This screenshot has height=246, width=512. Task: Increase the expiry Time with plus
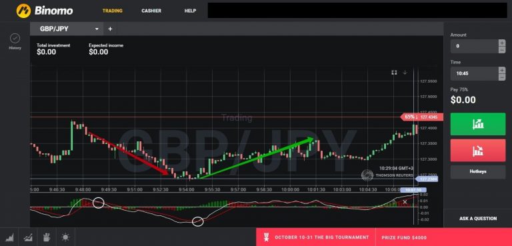tap(502, 70)
